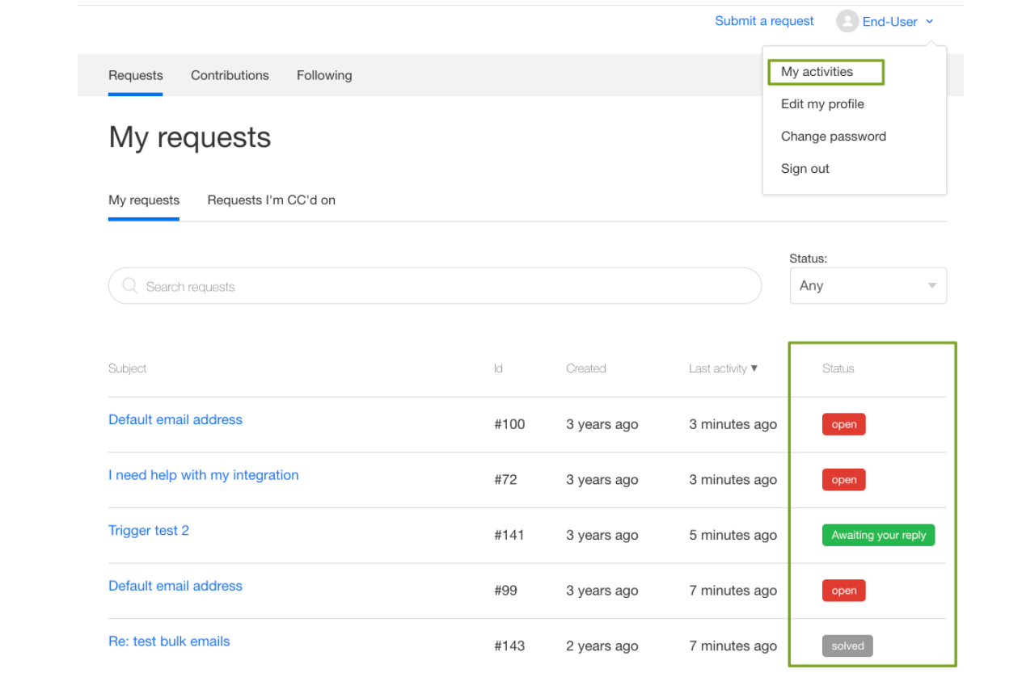Open the Following tab
The height and width of the screenshot is (690, 1022).
[323, 75]
